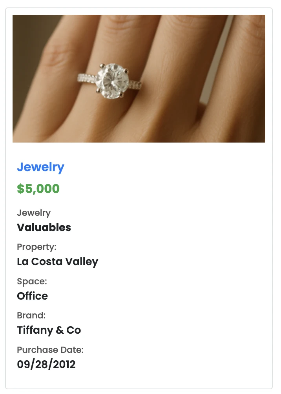The image size is (281, 394).
Task: Click the Space: field label
Action: 32,281
